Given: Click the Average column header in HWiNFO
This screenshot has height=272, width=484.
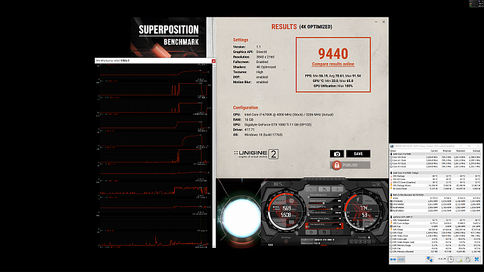Looking at the screenshot, I should pos(477,151).
